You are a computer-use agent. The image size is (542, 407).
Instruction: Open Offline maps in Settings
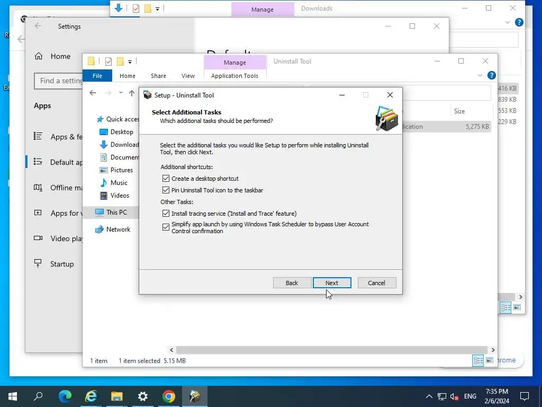coord(58,188)
